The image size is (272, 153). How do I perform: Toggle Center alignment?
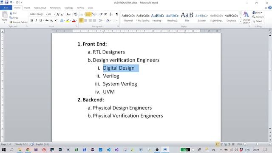point(86,20)
